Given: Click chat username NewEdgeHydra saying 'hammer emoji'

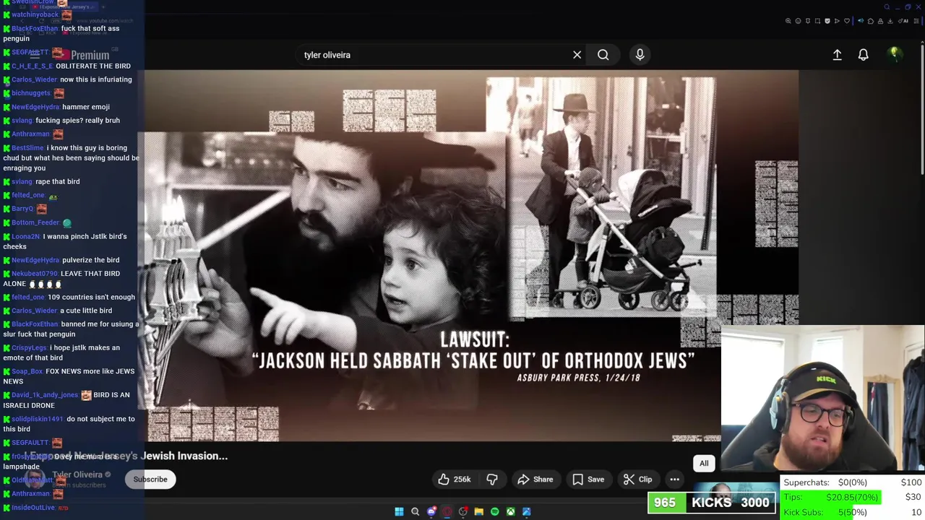Looking at the screenshot, I should click(35, 107).
